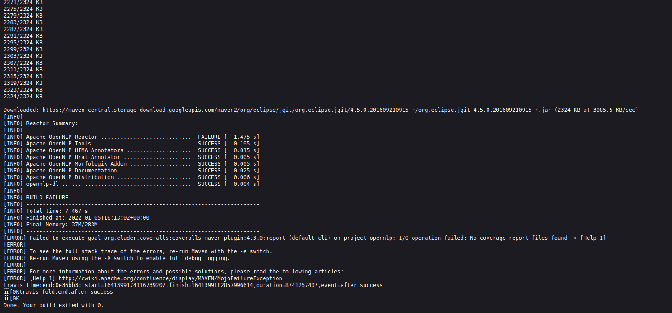Image resolution: width=672 pixels, height=313 pixels.
Task: Select the 'Final Memory: 37M/283M' line
Action: (x=51, y=225)
